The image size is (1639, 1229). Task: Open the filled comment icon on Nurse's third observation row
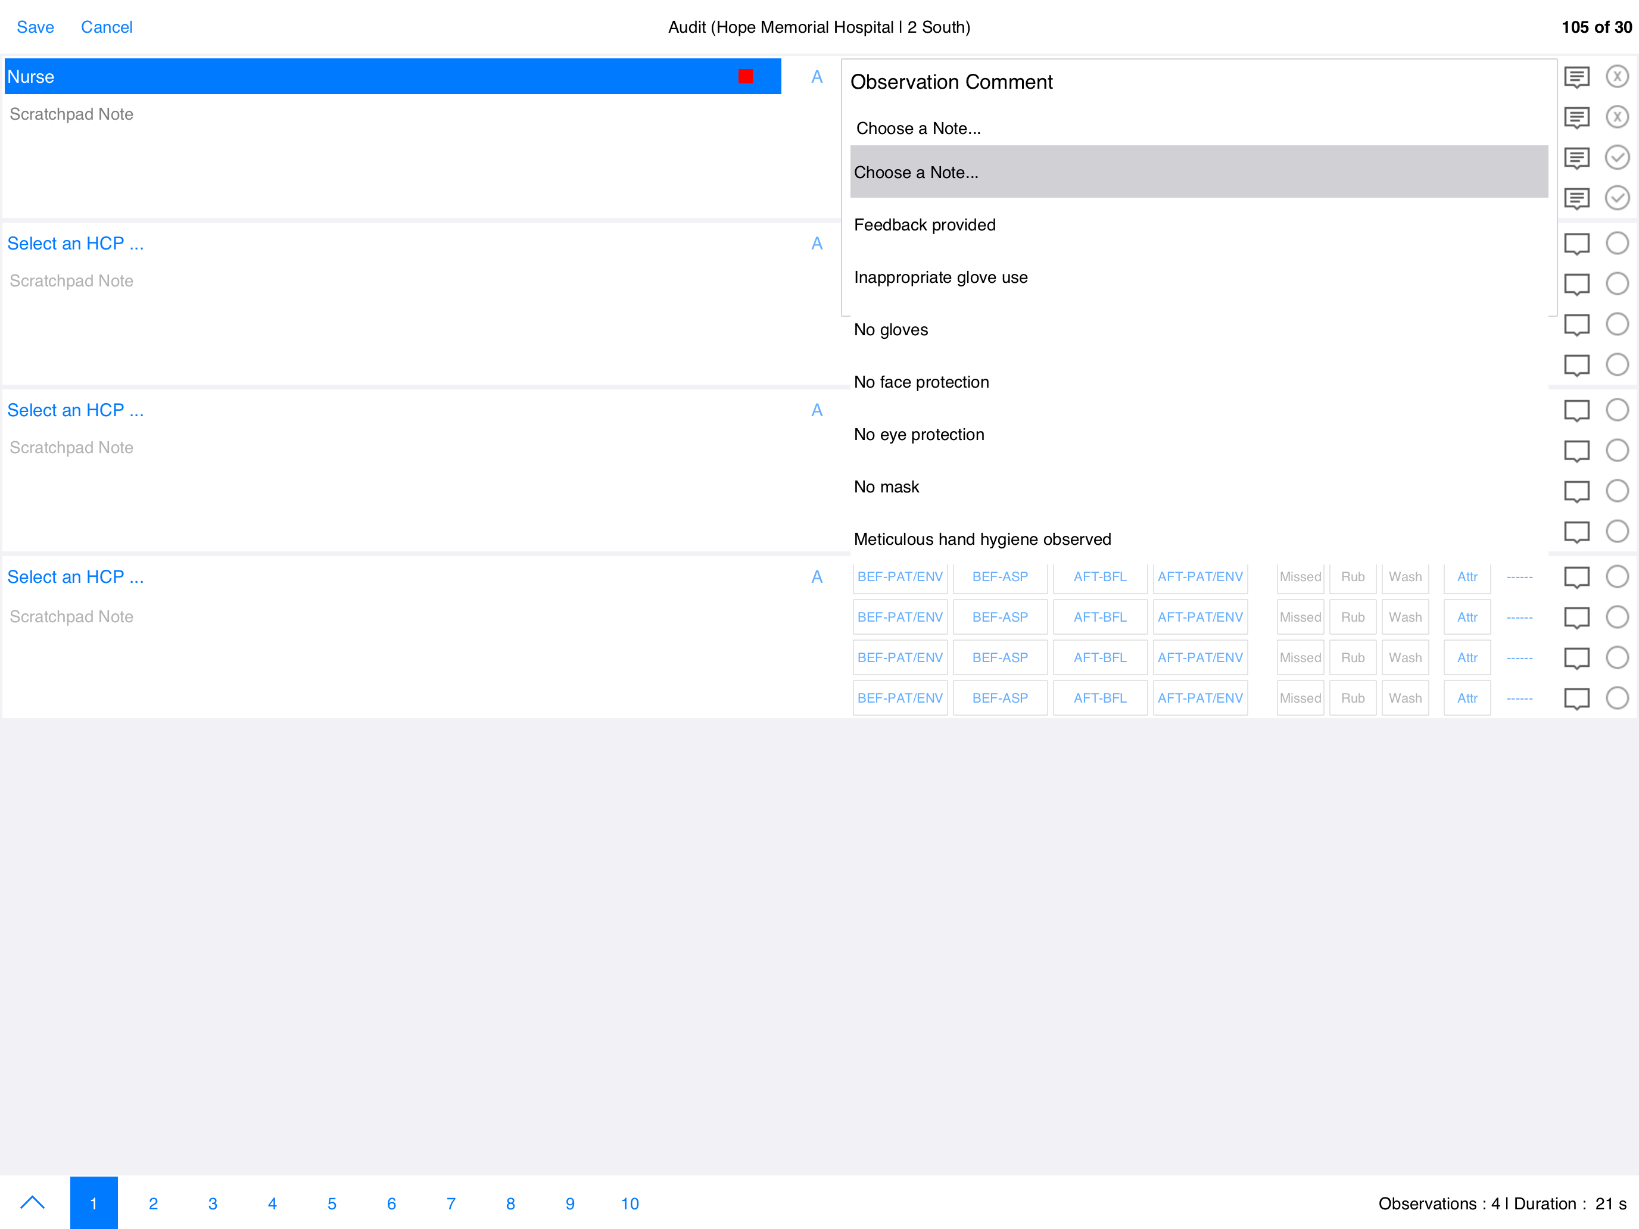coord(1576,158)
